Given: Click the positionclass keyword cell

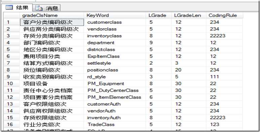Looking at the screenshot, I should pyautogui.click(x=115, y=70).
